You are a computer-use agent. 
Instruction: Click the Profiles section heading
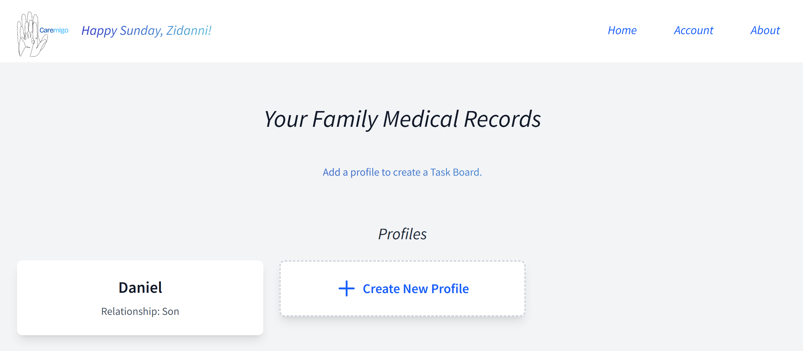click(402, 234)
